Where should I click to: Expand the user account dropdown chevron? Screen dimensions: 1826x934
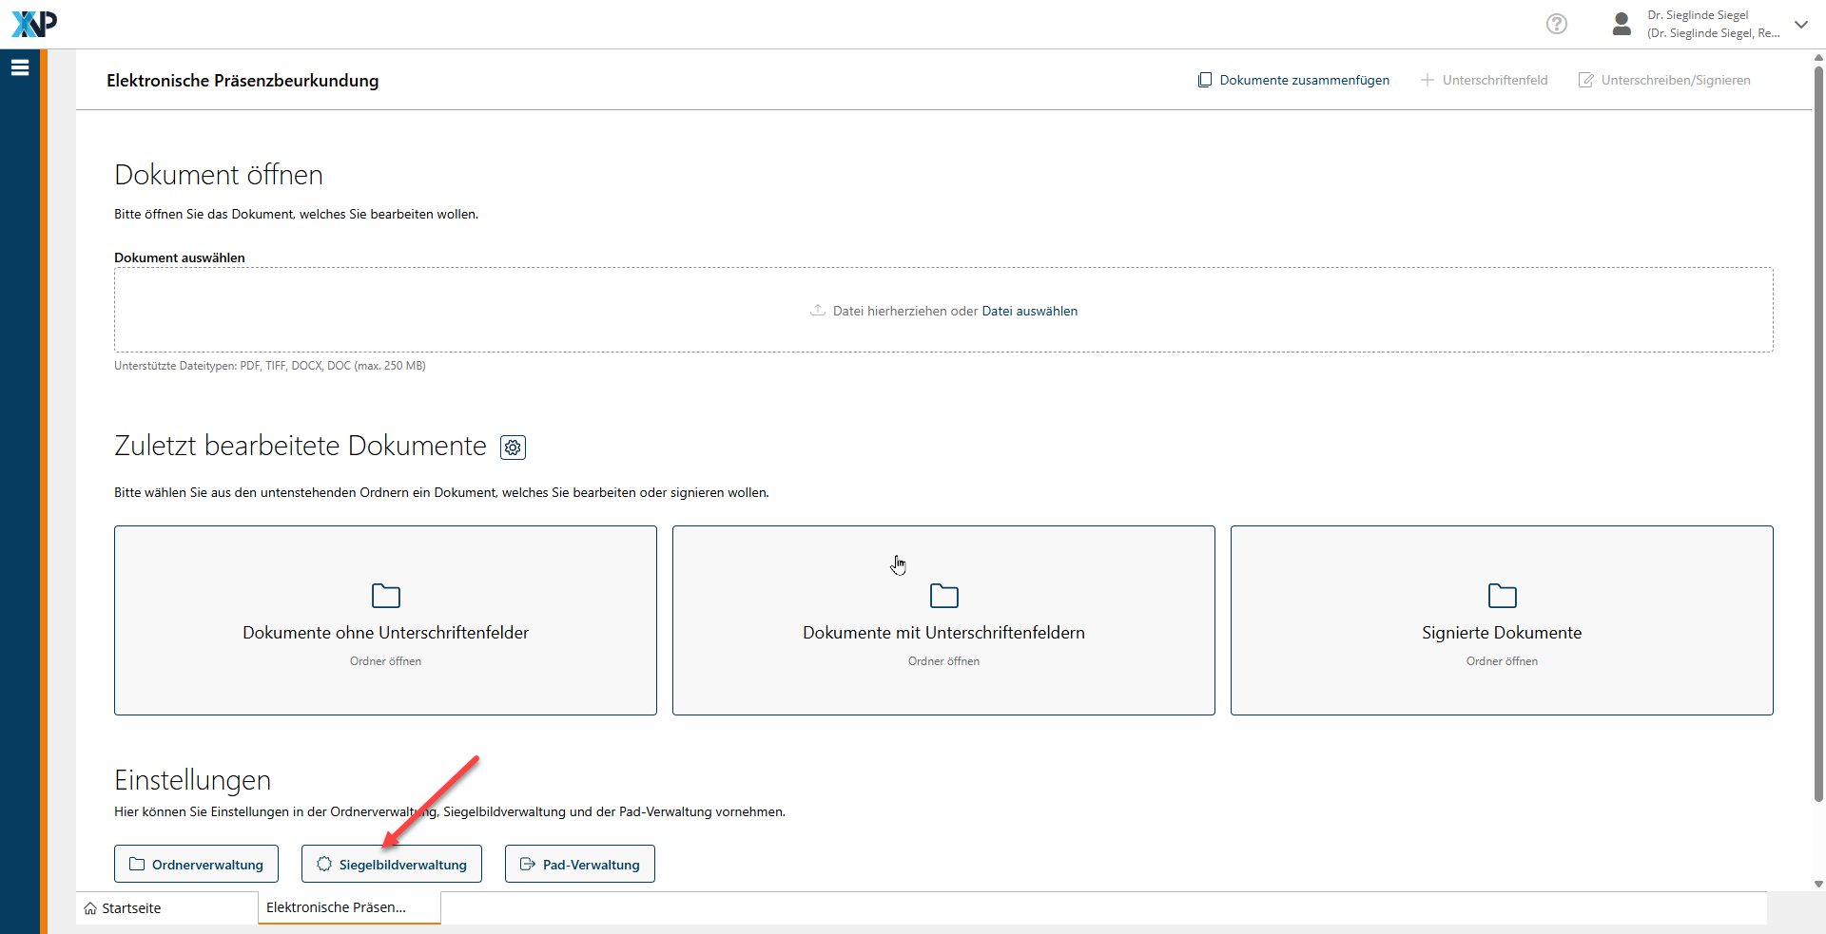pos(1800,25)
